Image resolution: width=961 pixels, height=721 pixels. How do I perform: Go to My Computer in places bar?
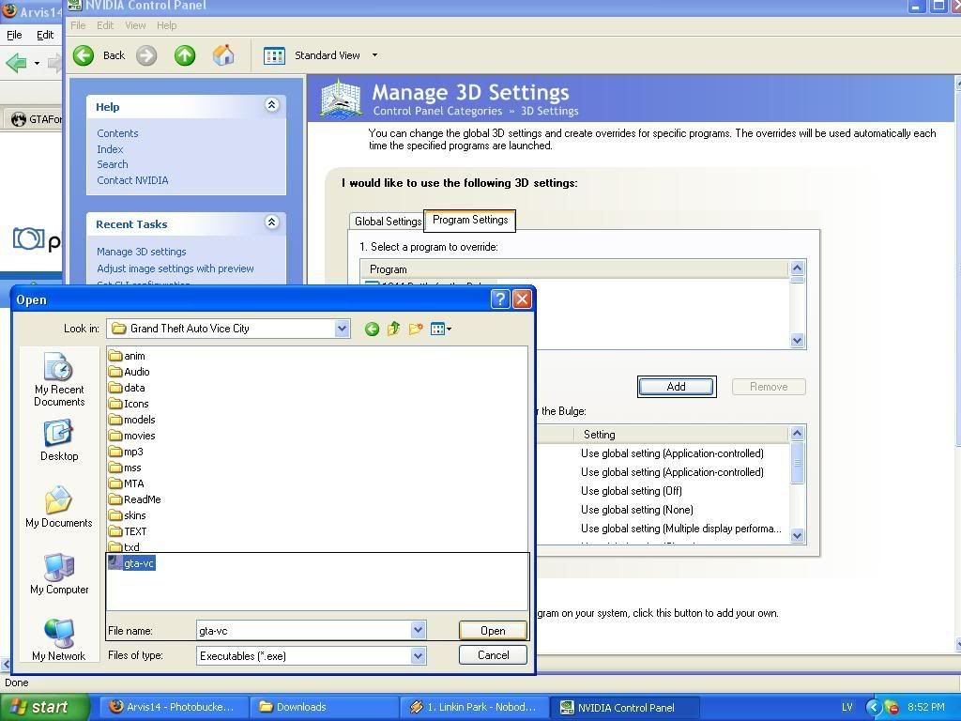59,574
